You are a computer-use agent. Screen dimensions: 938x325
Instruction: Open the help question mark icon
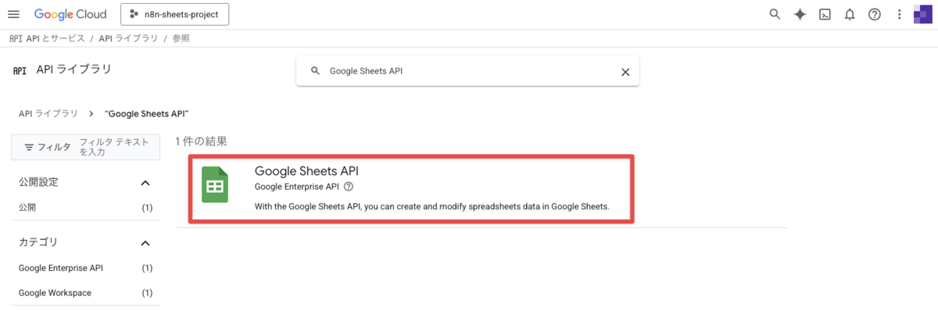tap(875, 14)
